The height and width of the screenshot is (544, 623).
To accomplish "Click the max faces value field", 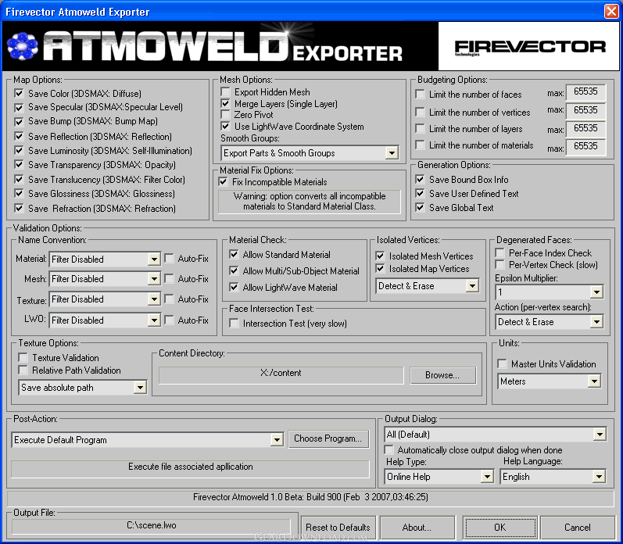I will tap(585, 91).
